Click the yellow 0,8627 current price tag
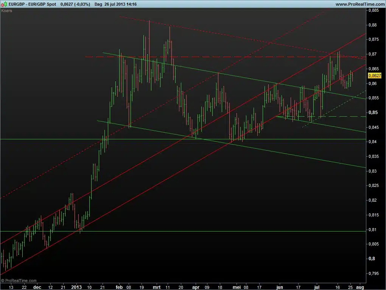Viewport: 386px width, 290px height. (x=374, y=76)
